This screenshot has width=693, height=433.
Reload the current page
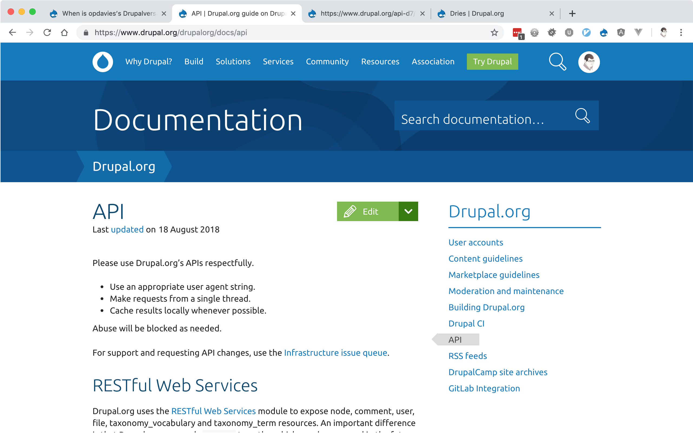pyautogui.click(x=47, y=33)
